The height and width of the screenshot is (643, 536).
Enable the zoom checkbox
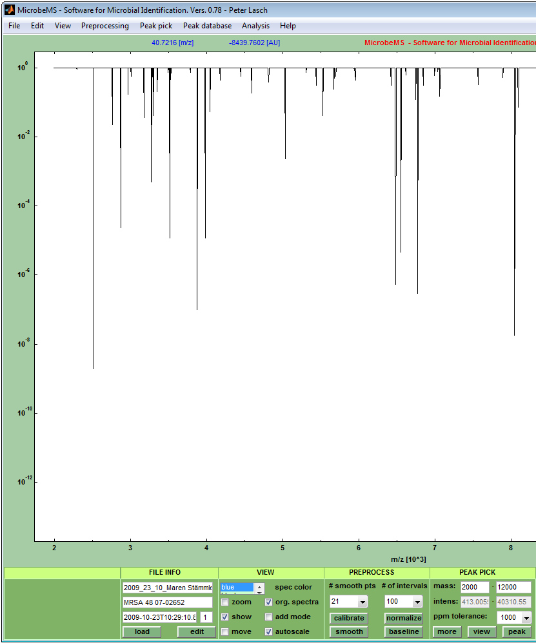tap(225, 602)
